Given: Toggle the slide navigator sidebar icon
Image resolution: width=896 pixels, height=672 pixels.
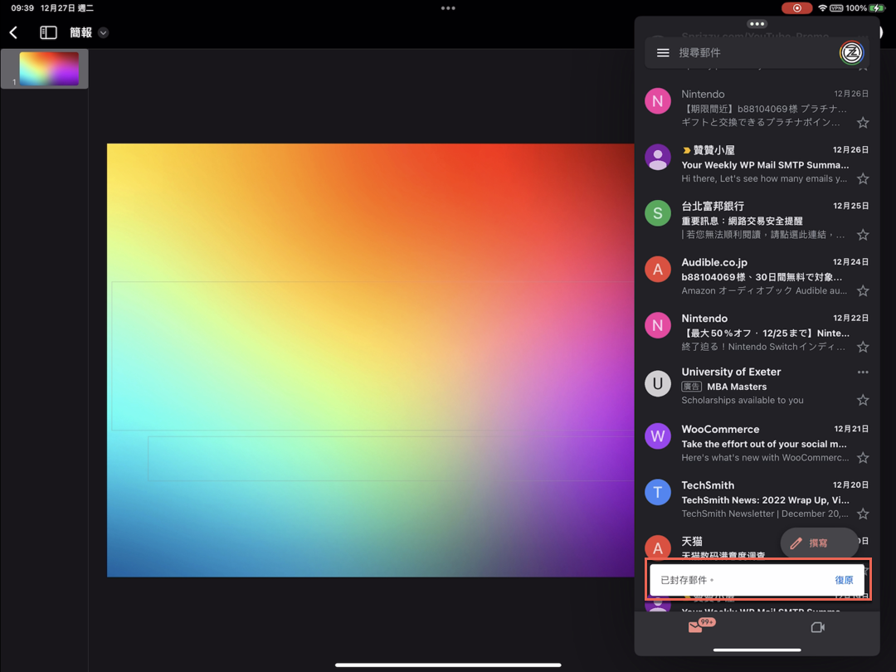Looking at the screenshot, I should pos(49,32).
